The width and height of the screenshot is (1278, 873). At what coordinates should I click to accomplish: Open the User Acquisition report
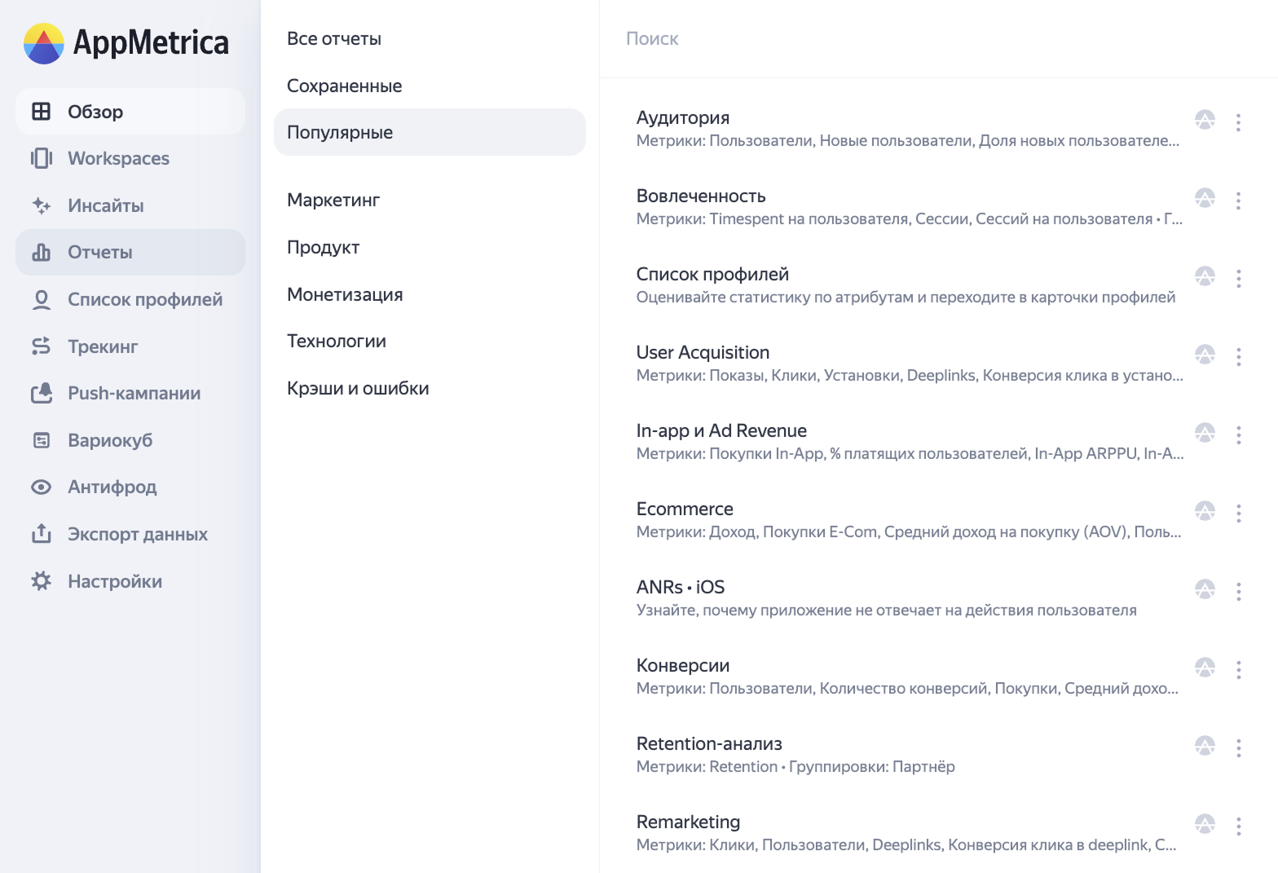coord(703,352)
